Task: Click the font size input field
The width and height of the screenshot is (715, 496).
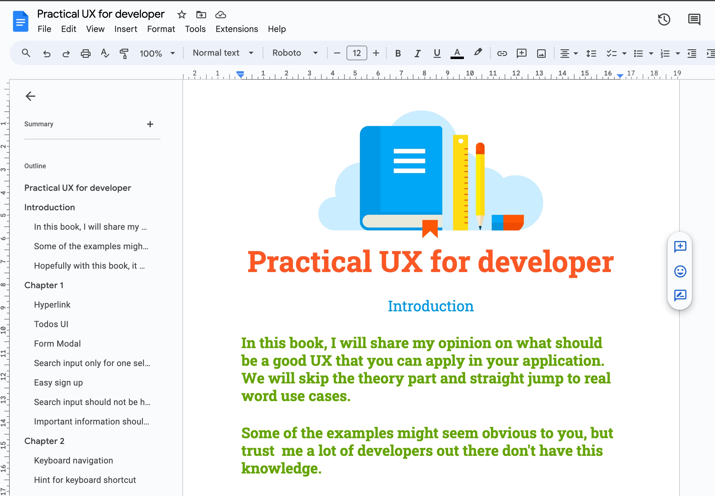Action: [356, 53]
